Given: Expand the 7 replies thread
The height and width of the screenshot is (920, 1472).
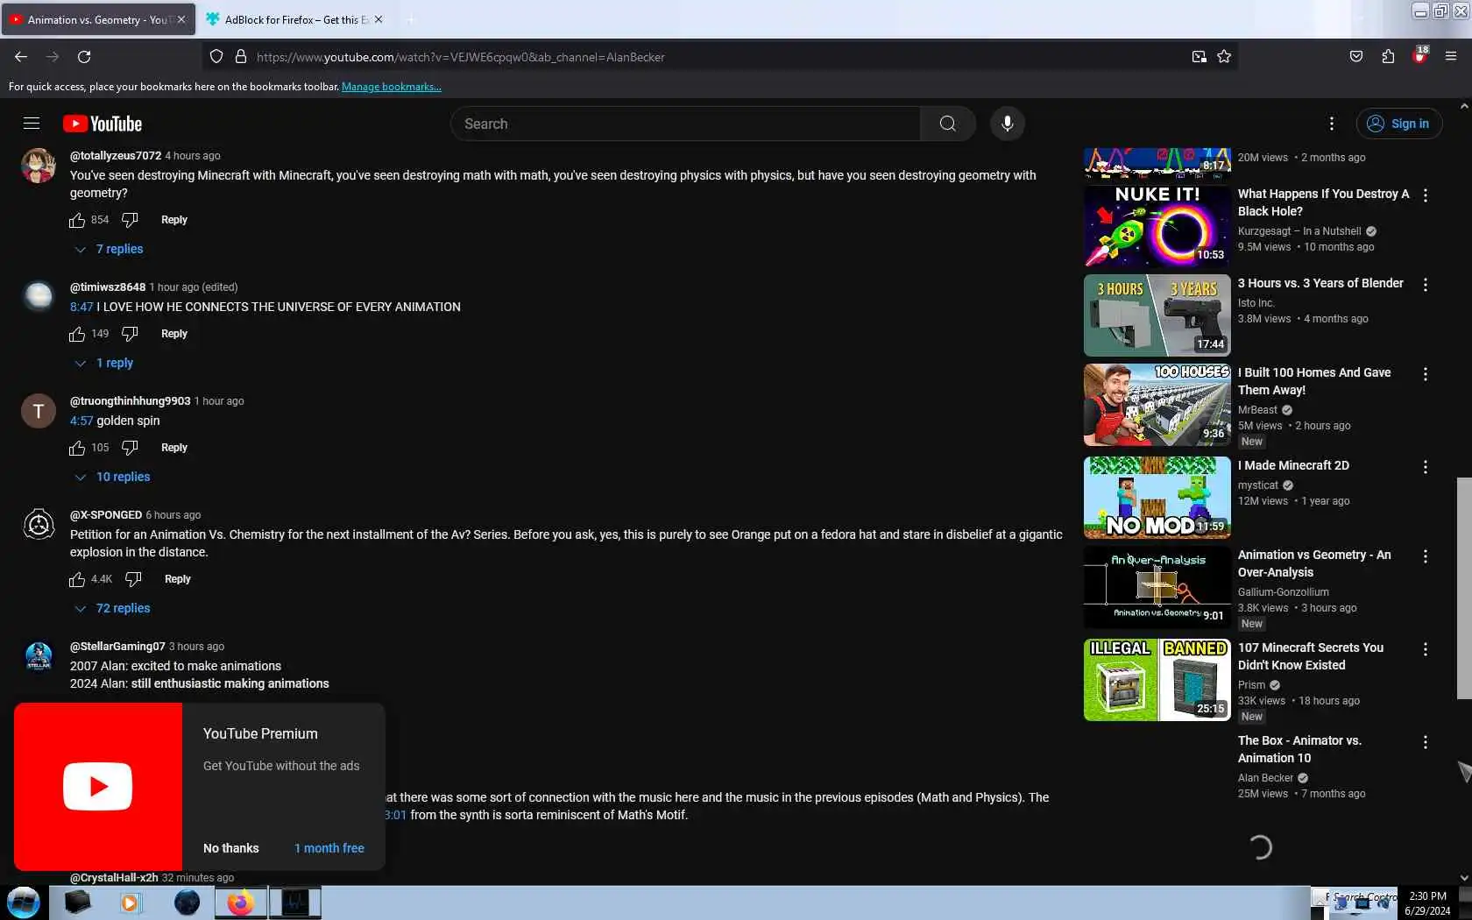Looking at the screenshot, I should click(110, 249).
